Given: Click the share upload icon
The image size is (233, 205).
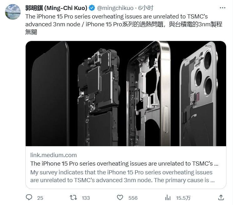Looking at the screenshot, I should 221,197.
